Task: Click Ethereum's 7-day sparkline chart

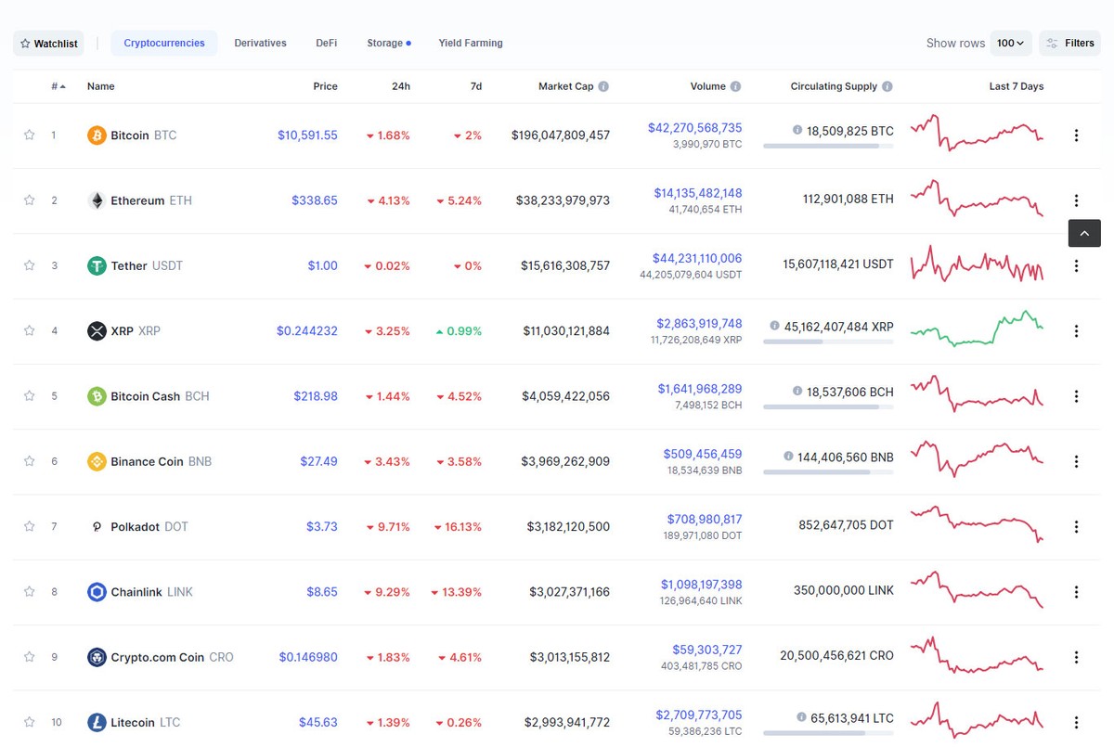Action: (976, 200)
